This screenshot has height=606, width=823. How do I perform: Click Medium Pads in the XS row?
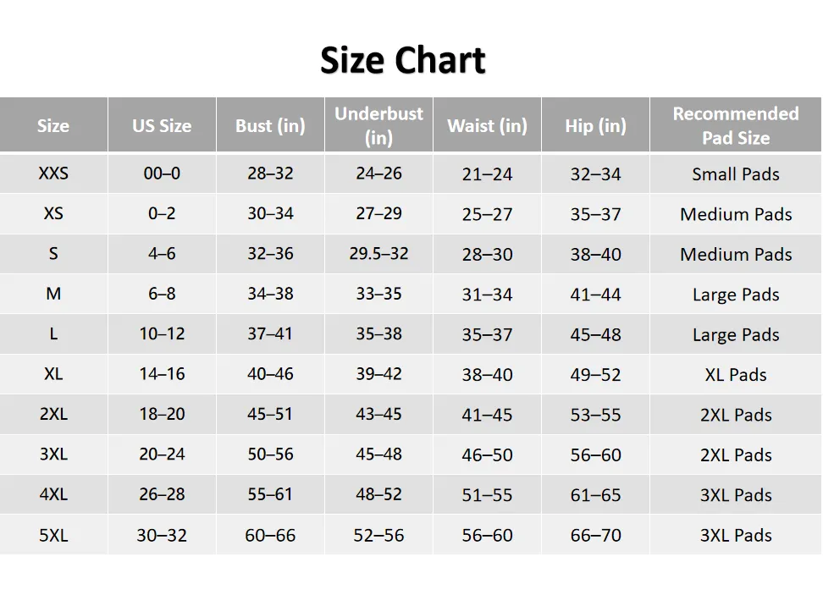[x=736, y=214]
